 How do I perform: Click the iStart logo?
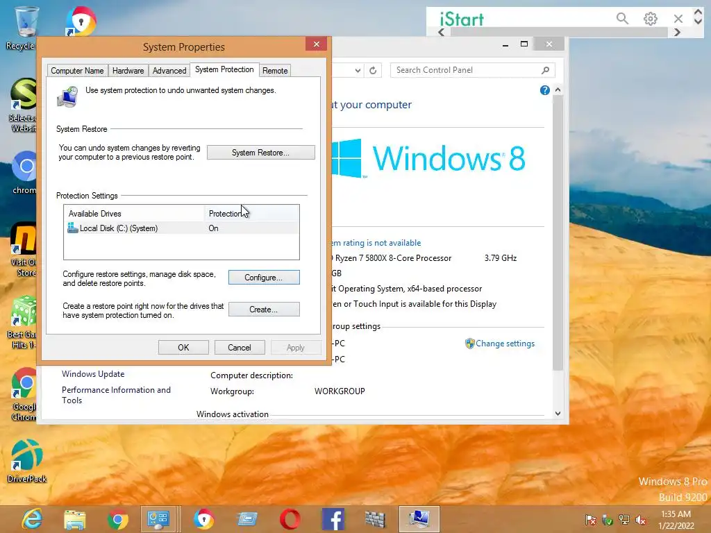tap(462, 19)
